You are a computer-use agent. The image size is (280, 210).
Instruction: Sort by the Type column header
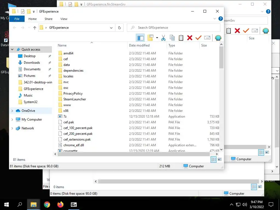pyautogui.click(x=183, y=45)
